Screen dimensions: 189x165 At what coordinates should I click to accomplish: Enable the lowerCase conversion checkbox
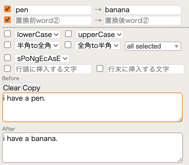(7, 34)
